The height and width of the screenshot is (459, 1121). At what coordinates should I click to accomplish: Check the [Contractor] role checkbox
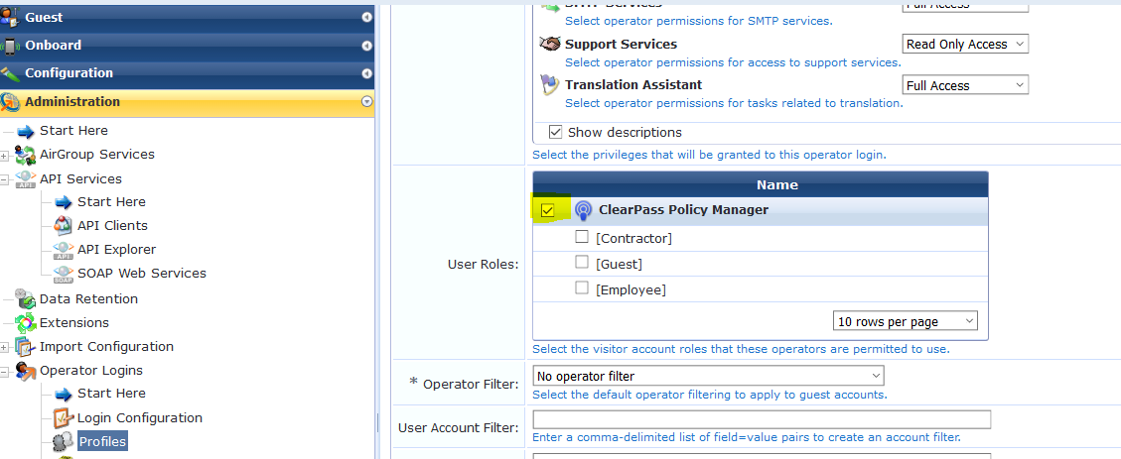tap(582, 236)
